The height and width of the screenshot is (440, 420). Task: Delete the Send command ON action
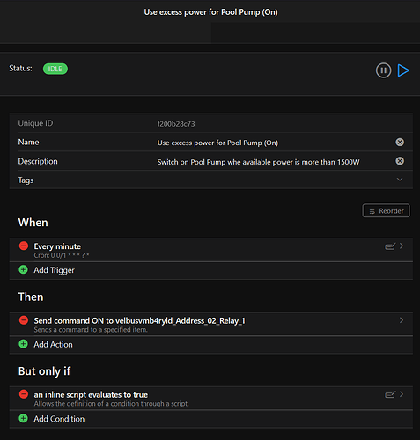pyautogui.click(x=24, y=320)
